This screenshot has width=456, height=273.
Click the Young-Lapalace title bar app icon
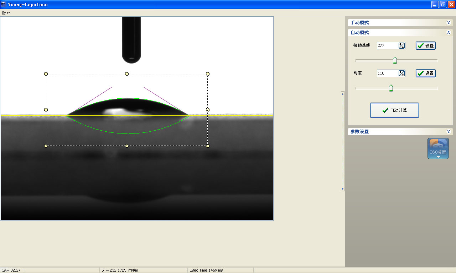click(x=4, y=4)
